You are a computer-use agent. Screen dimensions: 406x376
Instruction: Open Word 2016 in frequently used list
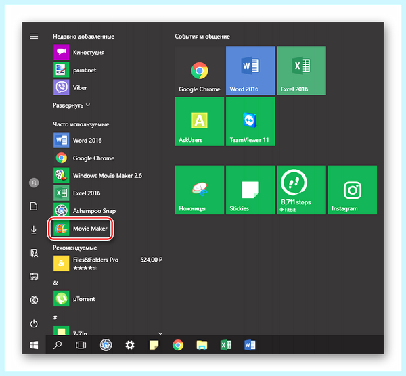(x=78, y=140)
